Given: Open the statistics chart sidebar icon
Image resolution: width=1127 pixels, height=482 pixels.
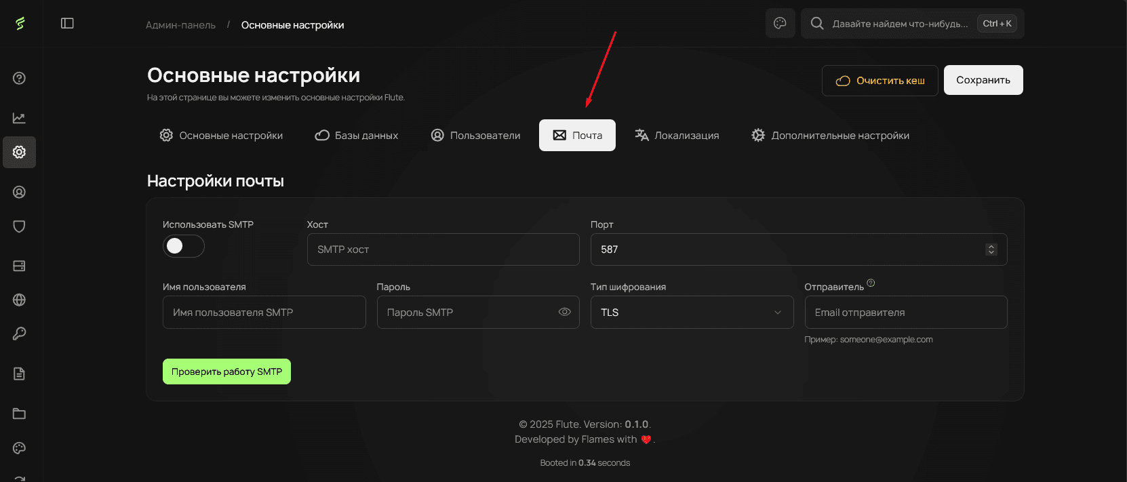Looking at the screenshot, I should (x=20, y=118).
